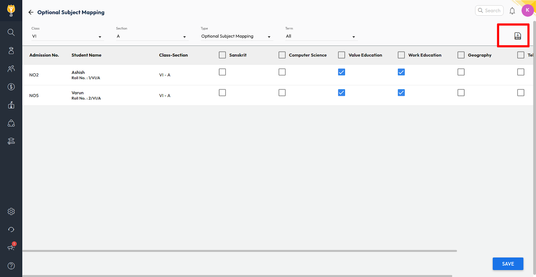Image resolution: width=536 pixels, height=277 pixels.
Task: Uncheck Value Education for Varun
Action: (341, 93)
